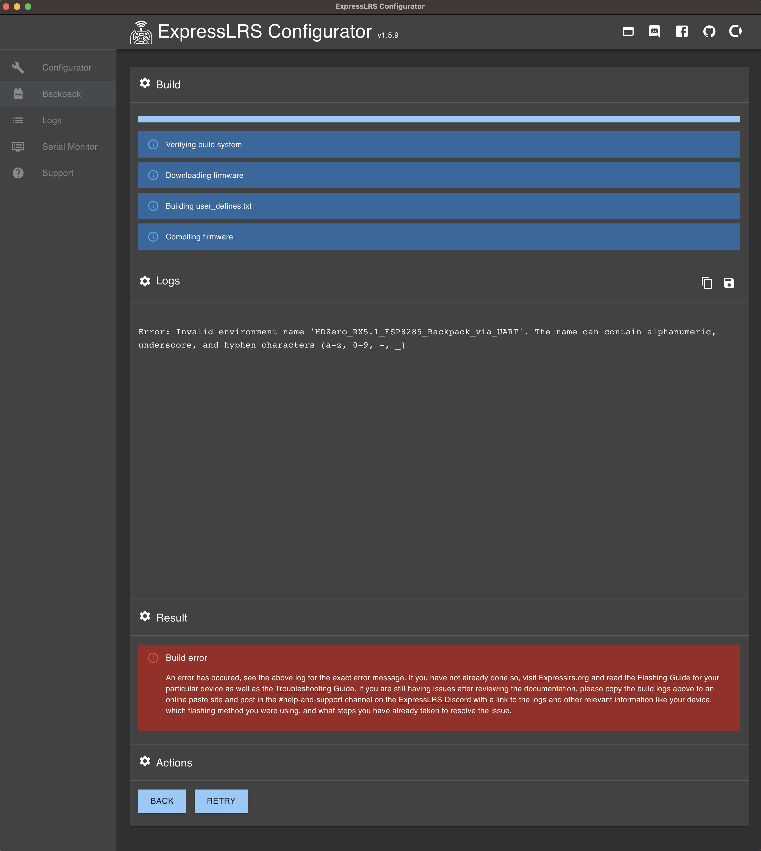Viewport: 761px width, 851px height.
Task: Select the Configurator wrench icon in the sidebar
Action: (x=18, y=67)
